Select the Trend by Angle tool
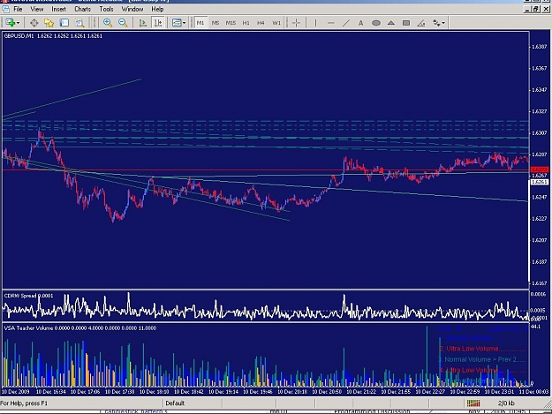The height and width of the screenshot is (414, 552). tap(421, 23)
